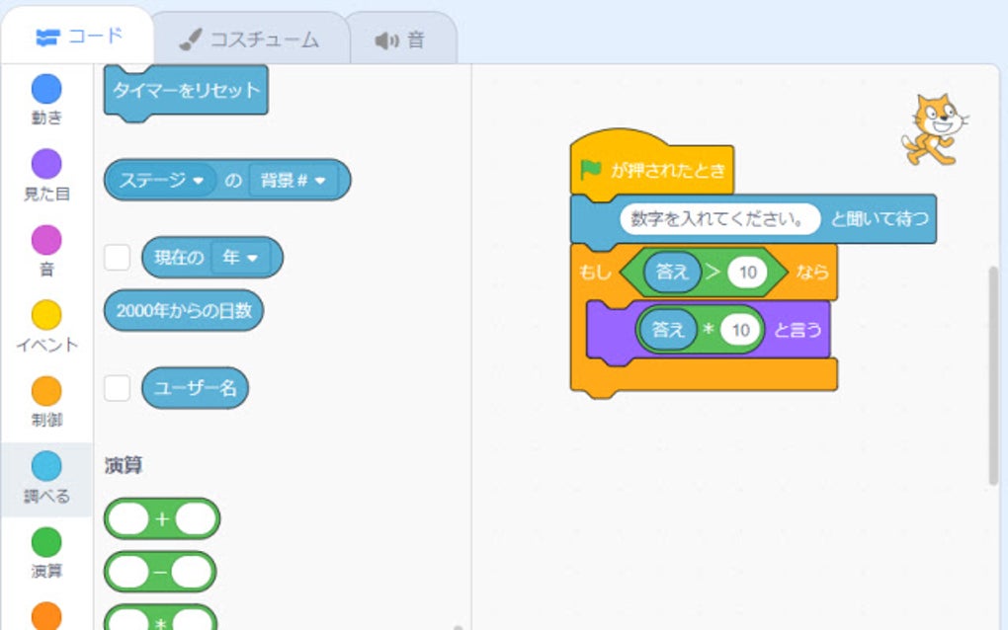Screen dimensions: 1008x630
Task: Enable the 現在の年 reporter checkbox
Action: tap(117, 257)
